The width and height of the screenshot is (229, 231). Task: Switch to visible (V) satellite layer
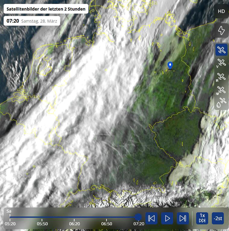pyautogui.click(x=221, y=63)
